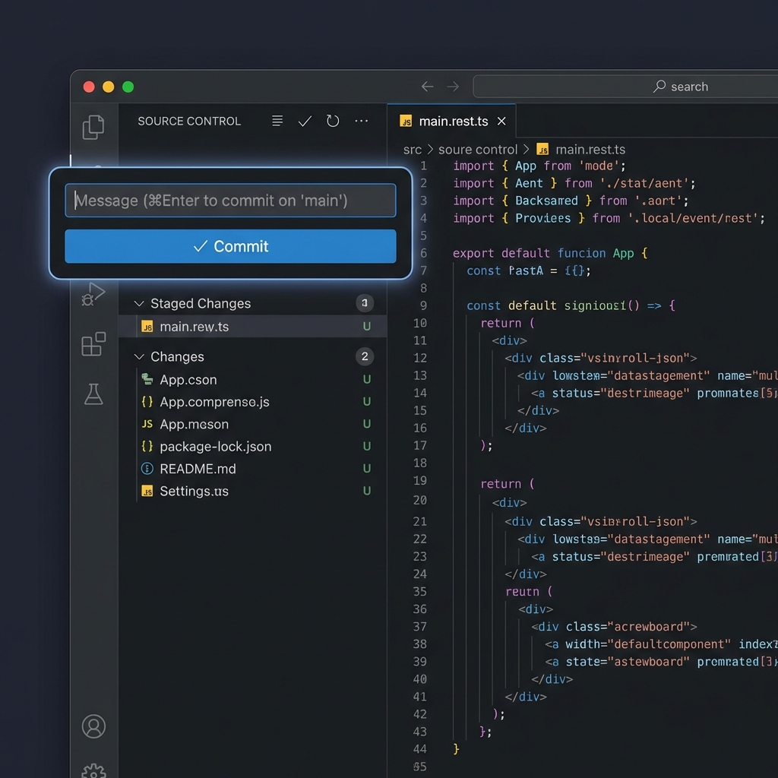Collapse the Staged Changes section
Image resolution: width=778 pixels, height=778 pixels.
(139, 303)
